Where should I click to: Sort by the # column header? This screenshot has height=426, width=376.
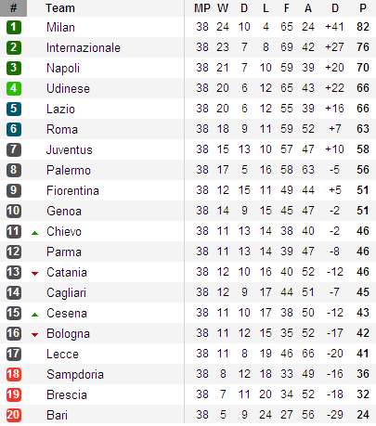[x=13, y=8]
